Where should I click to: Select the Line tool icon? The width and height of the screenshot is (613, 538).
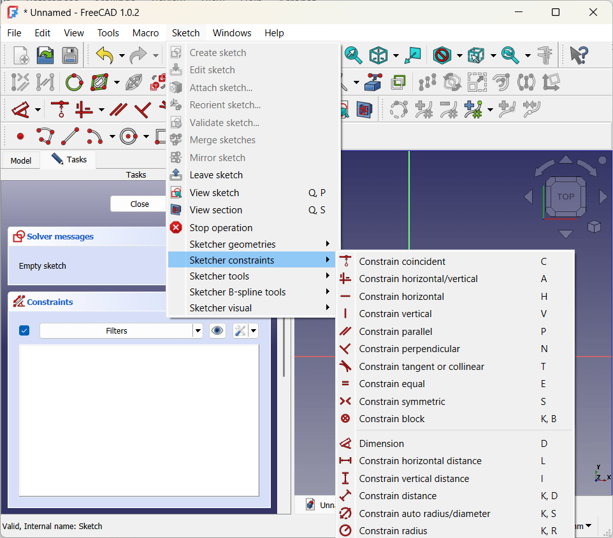pyautogui.click(x=70, y=136)
